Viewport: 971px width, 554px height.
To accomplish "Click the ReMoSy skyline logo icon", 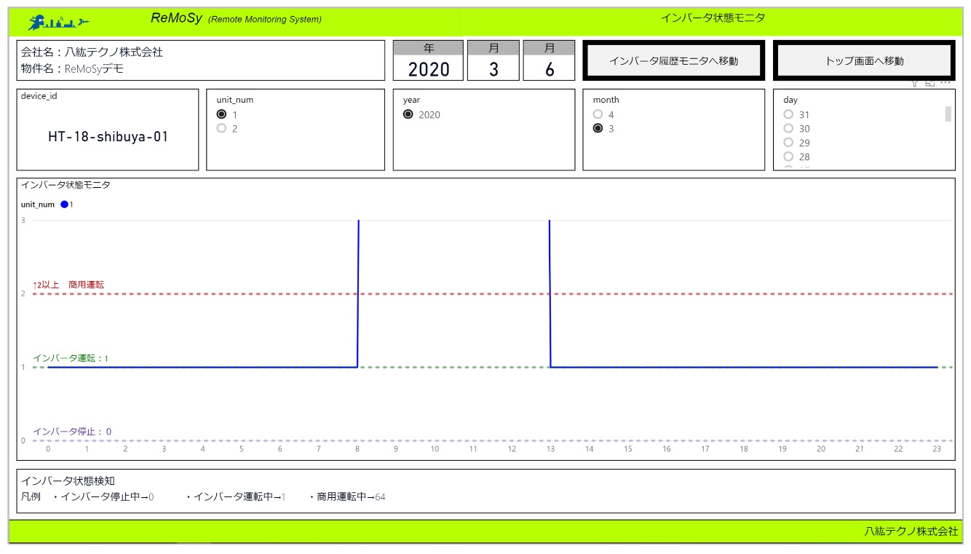I will [58, 22].
